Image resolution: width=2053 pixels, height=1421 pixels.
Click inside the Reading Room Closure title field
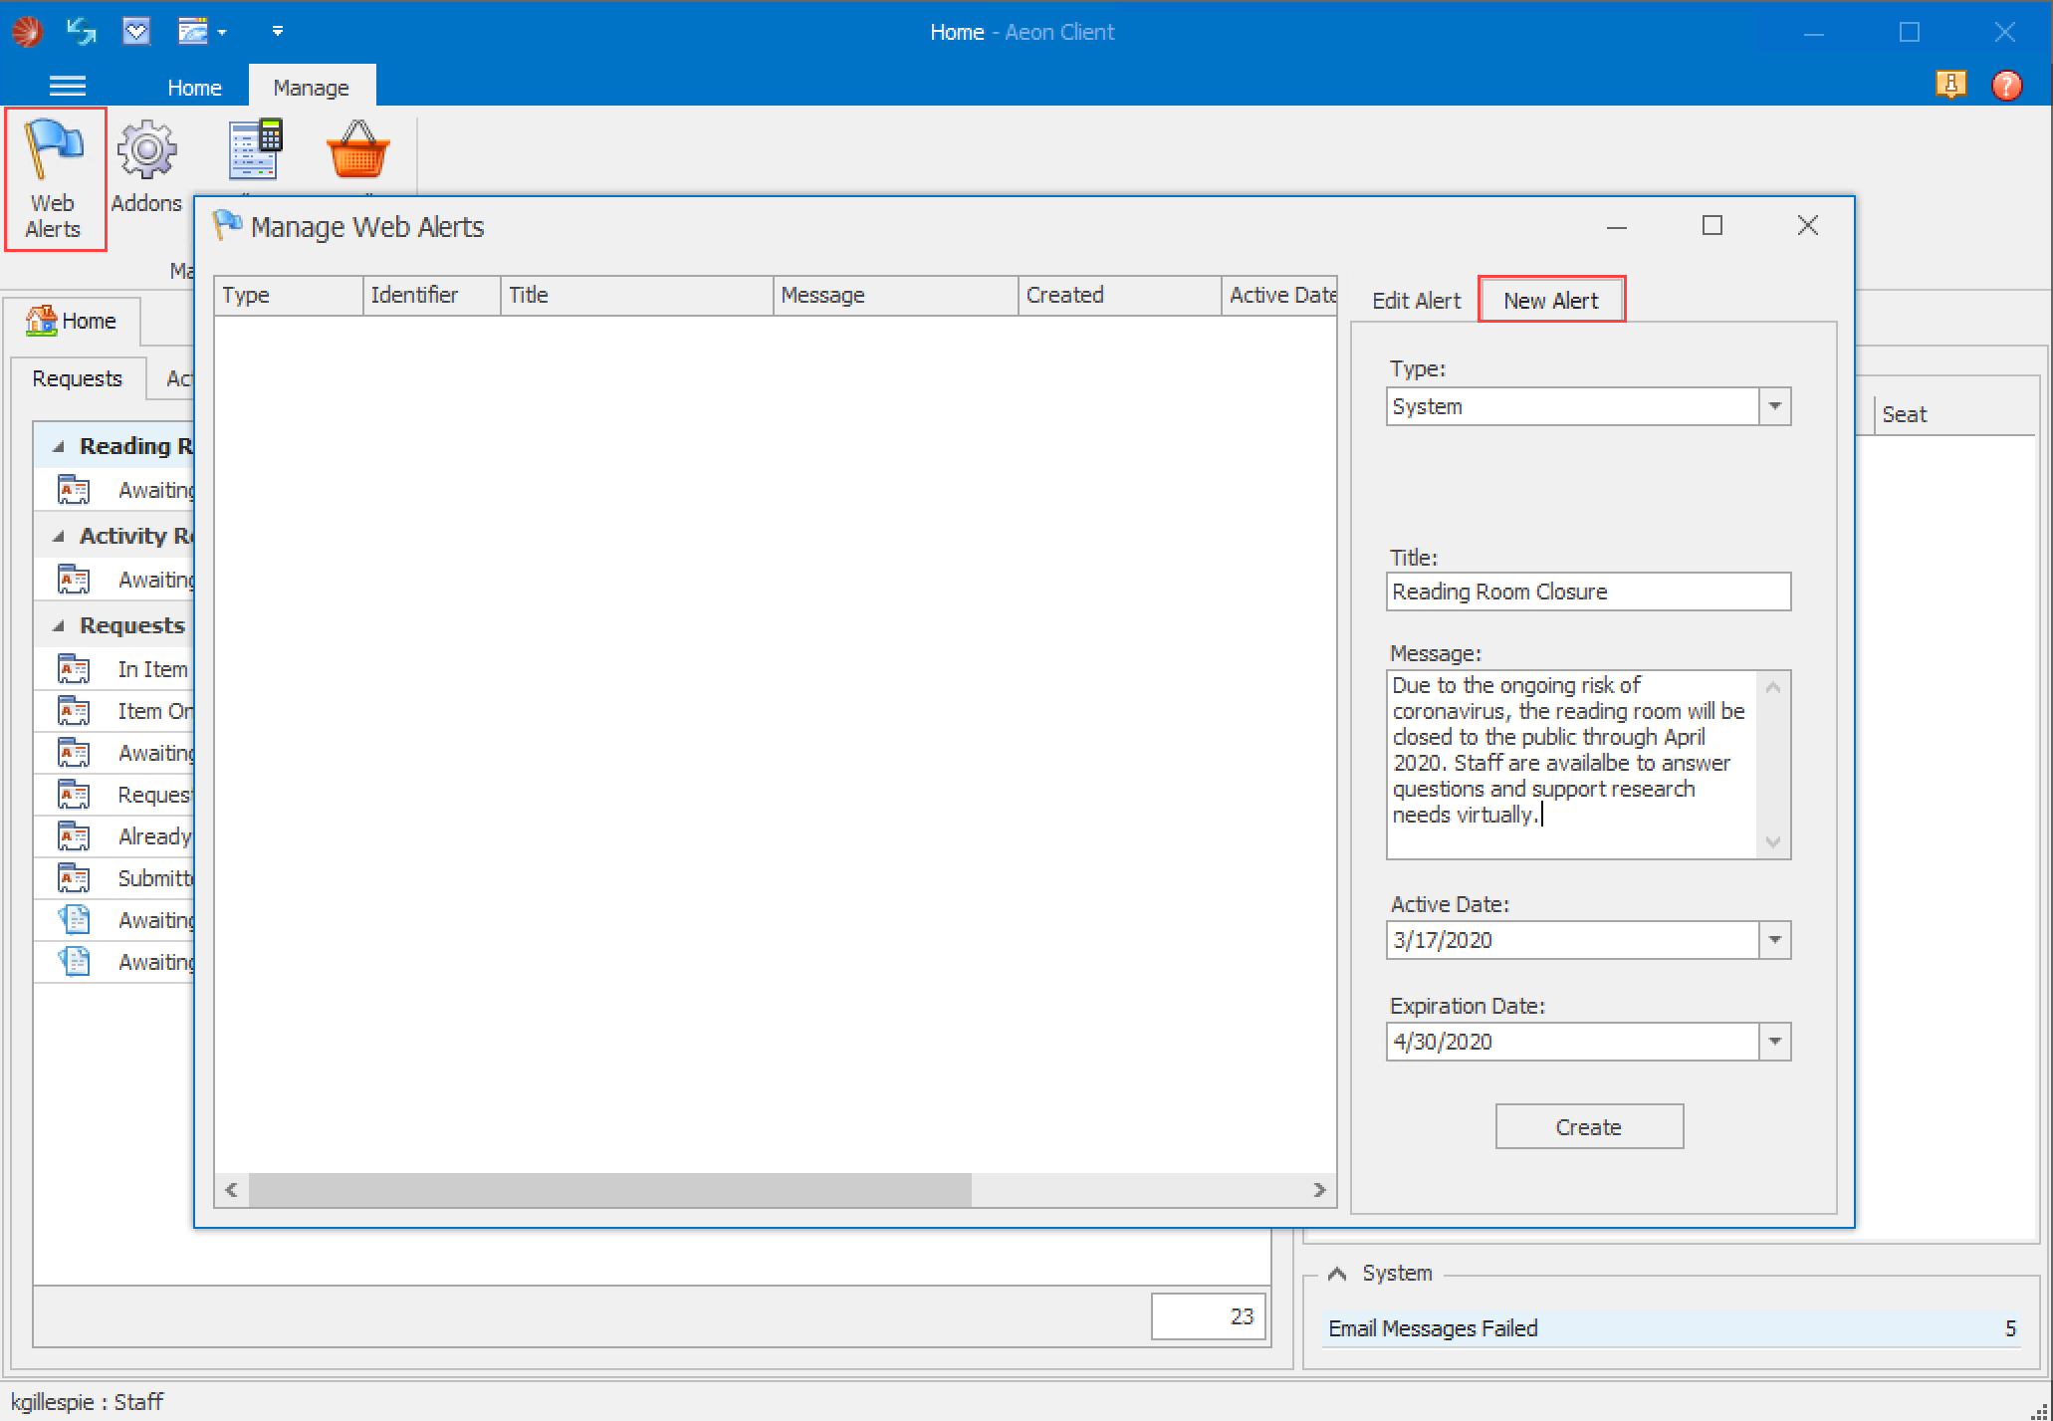[1587, 591]
